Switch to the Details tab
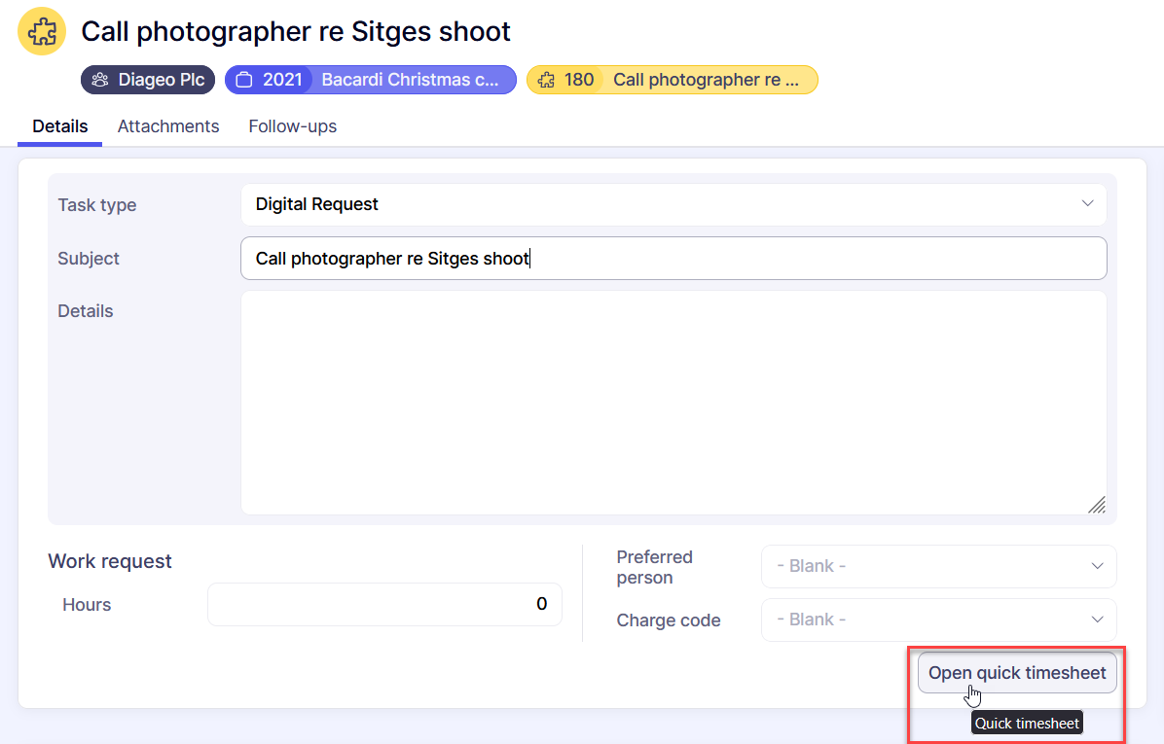The height and width of the screenshot is (744, 1164). tap(59, 126)
